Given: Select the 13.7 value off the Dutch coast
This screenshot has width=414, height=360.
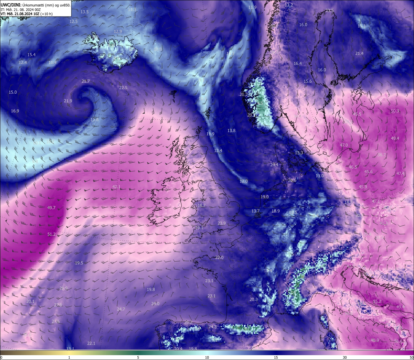Looking at the screenshot, I should click(256, 211).
